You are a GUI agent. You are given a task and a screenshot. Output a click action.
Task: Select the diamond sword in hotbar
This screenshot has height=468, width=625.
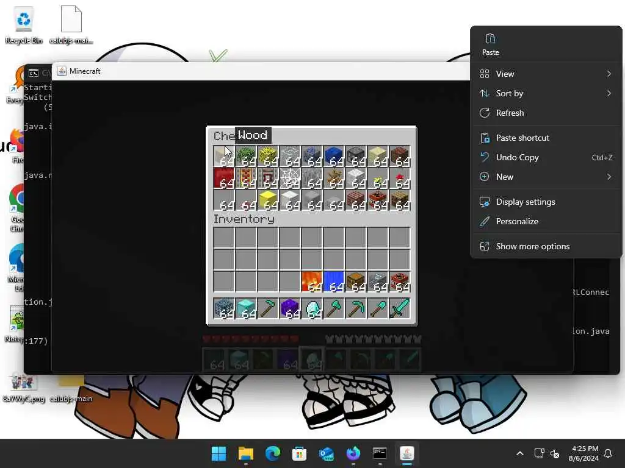pyautogui.click(x=399, y=309)
